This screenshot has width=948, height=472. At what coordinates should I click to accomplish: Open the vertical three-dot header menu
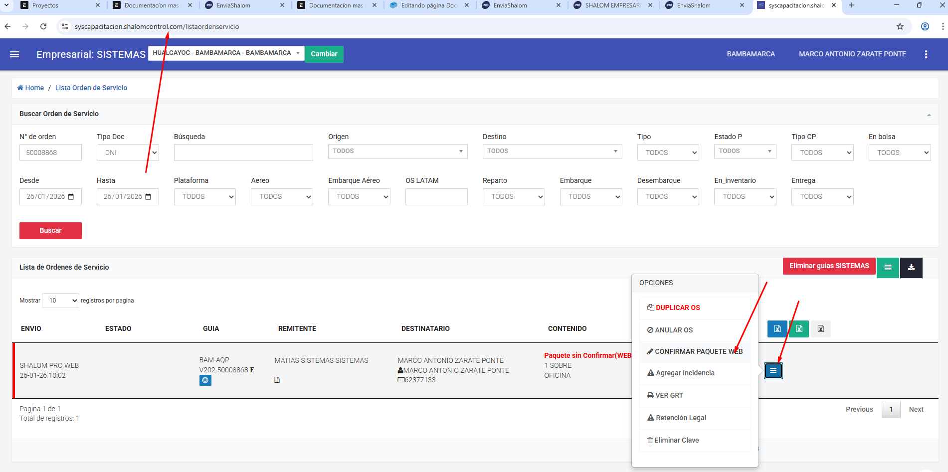coord(926,54)
